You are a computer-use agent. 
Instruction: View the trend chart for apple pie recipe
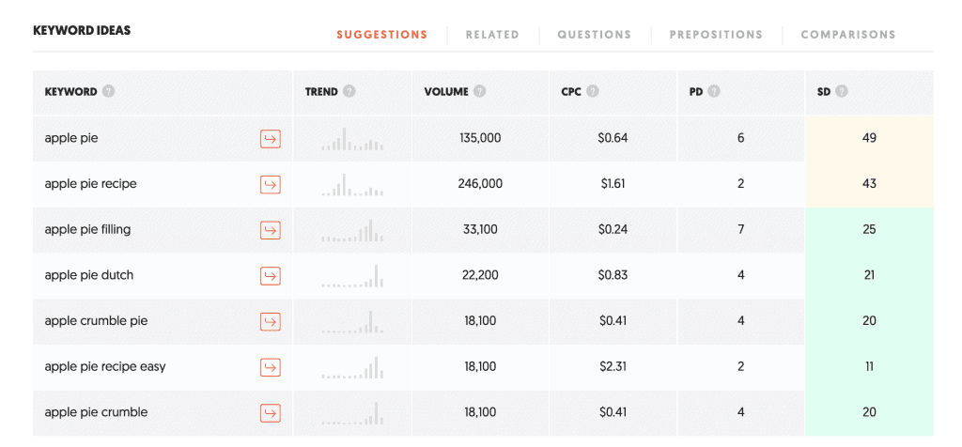[x=352, y=184]
